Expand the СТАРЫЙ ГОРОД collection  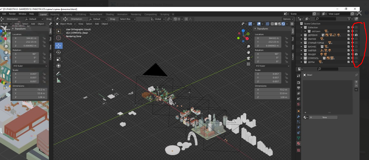click(301, 43)
